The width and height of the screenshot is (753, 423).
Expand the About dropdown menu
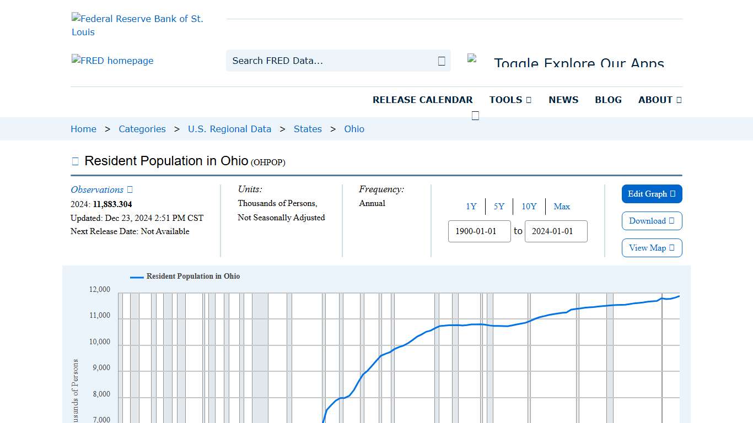[659, 100]
